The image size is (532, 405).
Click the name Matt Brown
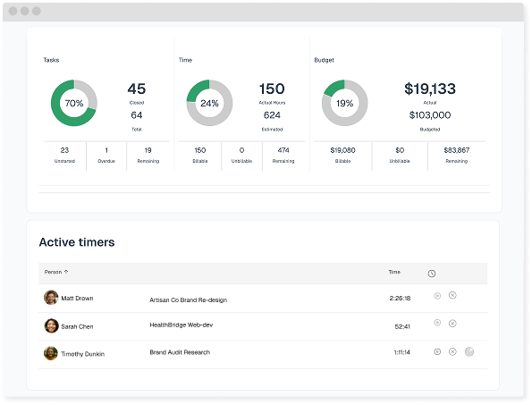point(77,298)
